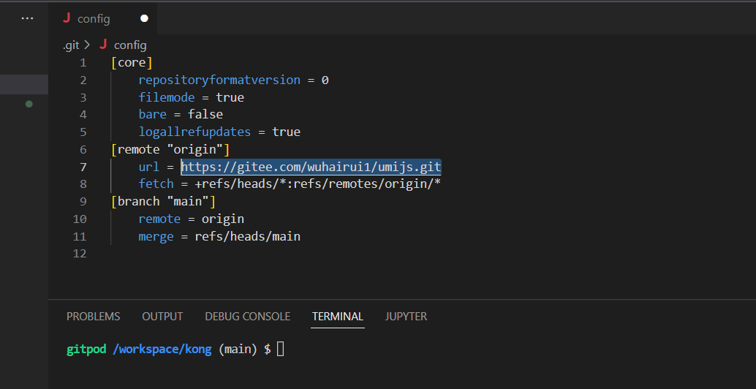Place cursor on empty line 12
Viewport: 756px width, 389px height.
tap(219, 254)
